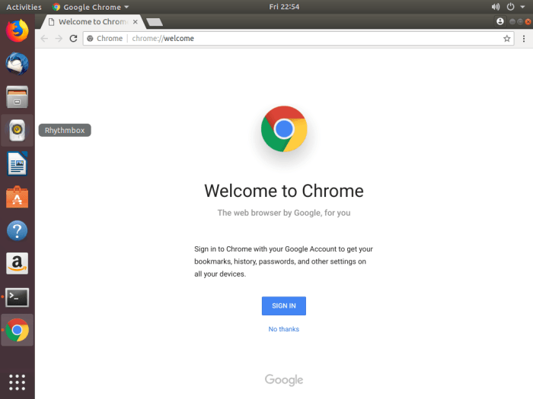The image size is (533, 399).
Task: Open the volume indicator in top bar
Action: [x=496, y=7]
